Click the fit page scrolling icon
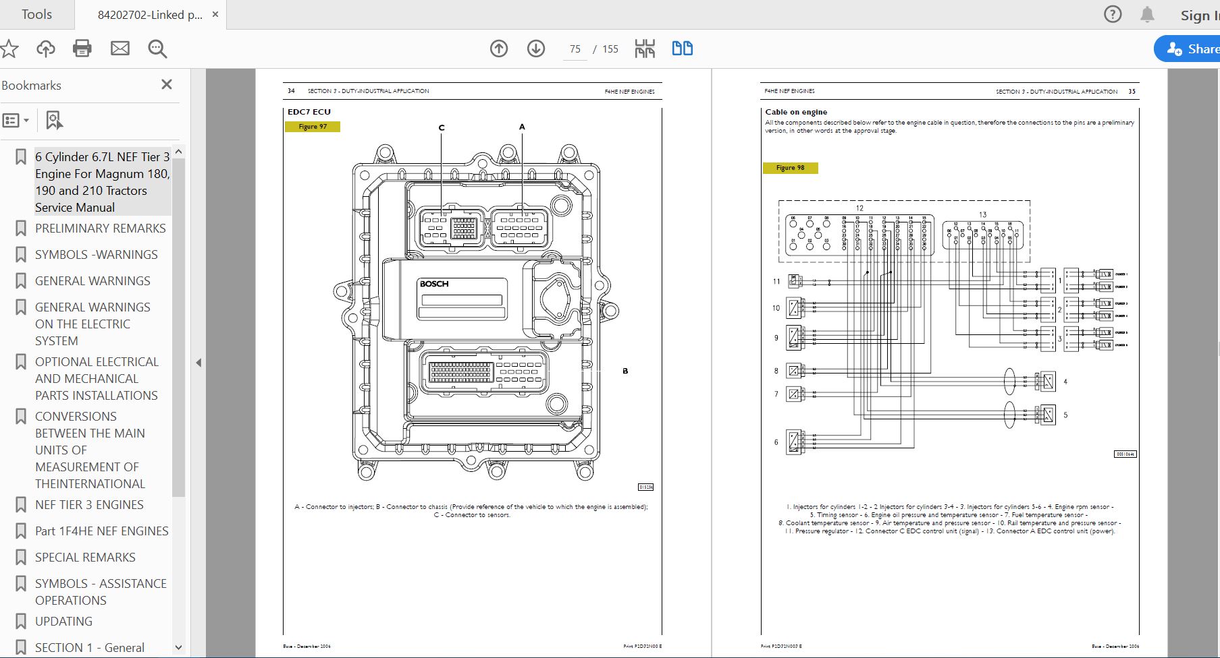1220x658 pixels. (645, 49)
